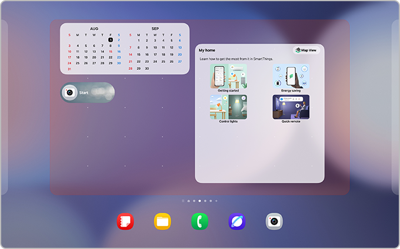
Task: Open the Samsung Internet browser icon
Action: pyautogui.click(x=237, y=221)
